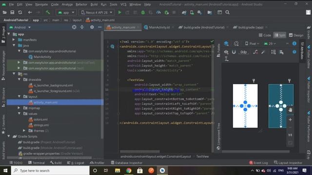
Task: Open the Refactor menu
Action: coord(81,4)
